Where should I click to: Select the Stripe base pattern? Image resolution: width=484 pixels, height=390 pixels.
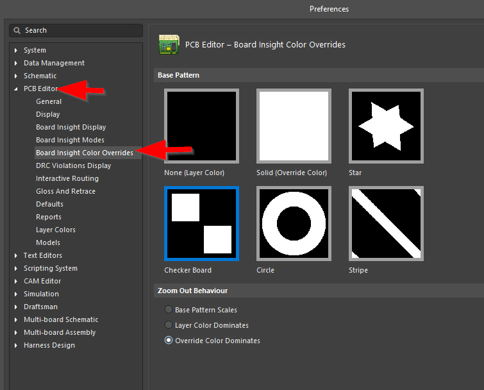point(386,224)
